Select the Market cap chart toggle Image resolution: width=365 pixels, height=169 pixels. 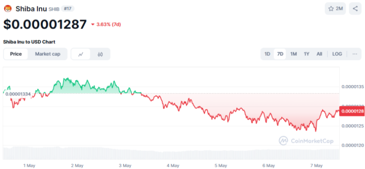(48, 54)
